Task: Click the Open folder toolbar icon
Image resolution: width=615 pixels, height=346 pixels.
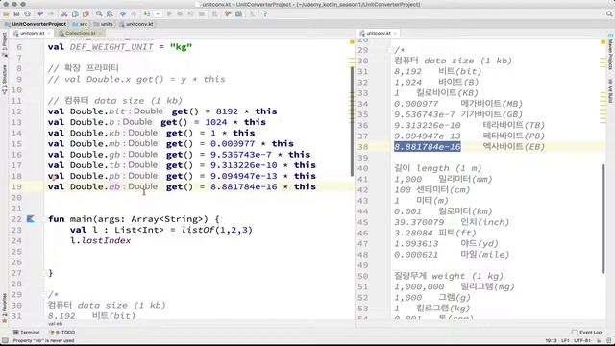Action: coord(6,13)
